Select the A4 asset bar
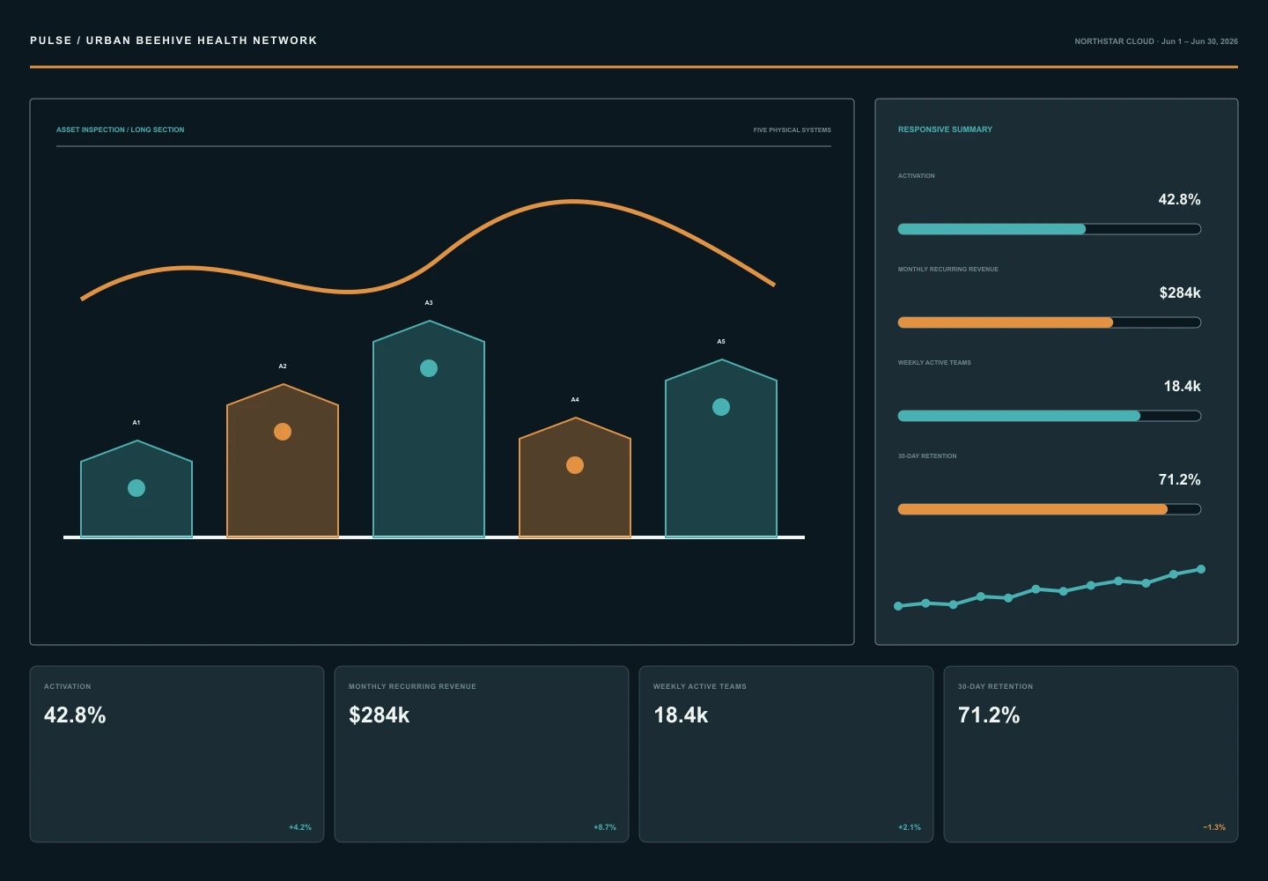 coord(575,478)
